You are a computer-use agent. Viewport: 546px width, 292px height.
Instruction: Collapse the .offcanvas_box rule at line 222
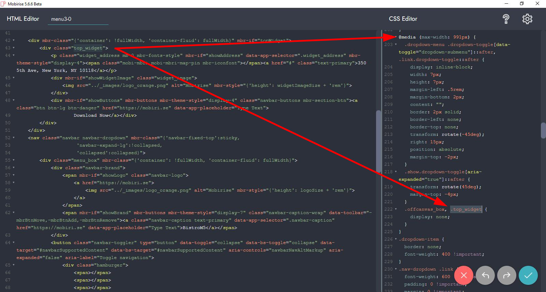(x=396, y=209)
